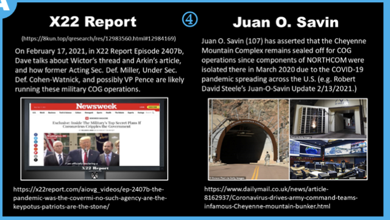Select the World menu item in Newsweek nav

coord(42,112)
